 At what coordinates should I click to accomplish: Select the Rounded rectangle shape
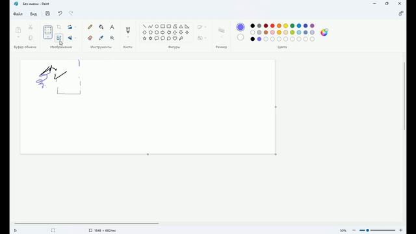point(169,26)
